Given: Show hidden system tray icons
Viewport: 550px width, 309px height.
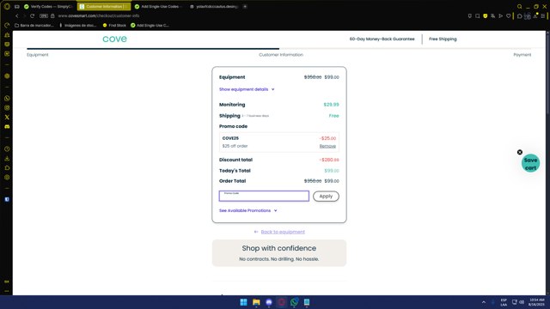Looking at the screenshot, I should [x=484, y=302].
